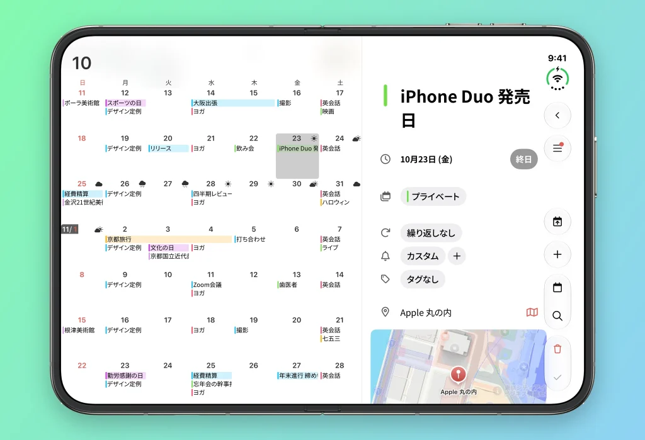Open the 京都旅行 event
This screenshot has height=440, width=645.
pyautogui.click(x=168, y=239)
